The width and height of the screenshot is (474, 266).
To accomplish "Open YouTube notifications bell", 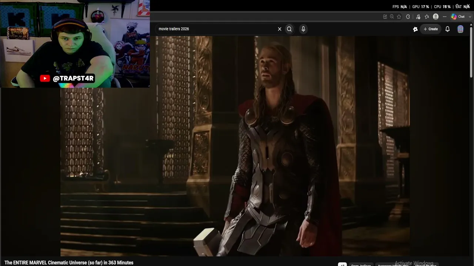I will point(447,29).
